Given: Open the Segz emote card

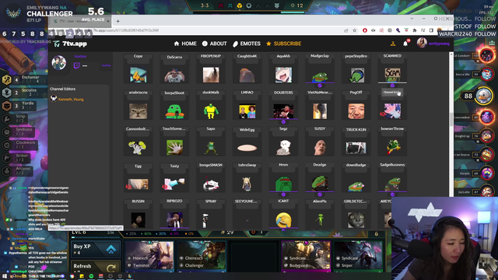Looking at the screenshot, I should tap(283, 142).
